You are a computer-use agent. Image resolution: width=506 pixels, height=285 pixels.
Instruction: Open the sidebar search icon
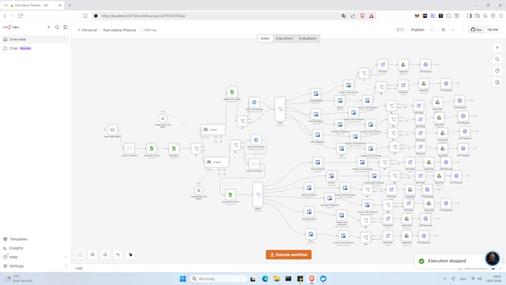click(x=57, y=27)
